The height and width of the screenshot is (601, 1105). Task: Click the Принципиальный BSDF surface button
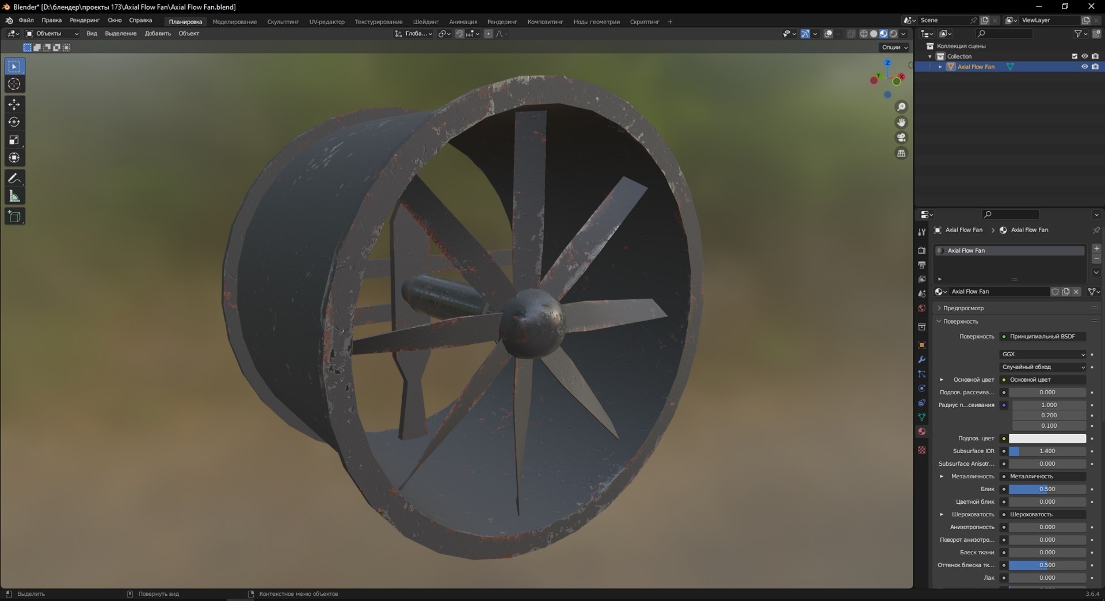click(1043, 336)
